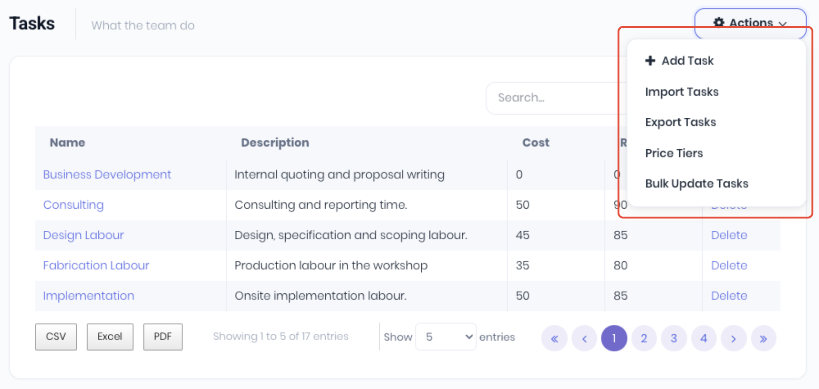Open the Business Development task link

click(x=107, y=175)
